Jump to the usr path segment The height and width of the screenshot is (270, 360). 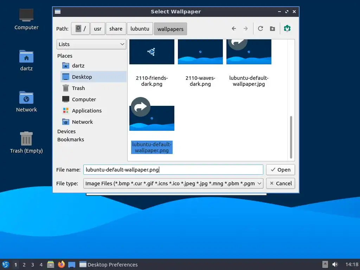[x=98, y=29]
